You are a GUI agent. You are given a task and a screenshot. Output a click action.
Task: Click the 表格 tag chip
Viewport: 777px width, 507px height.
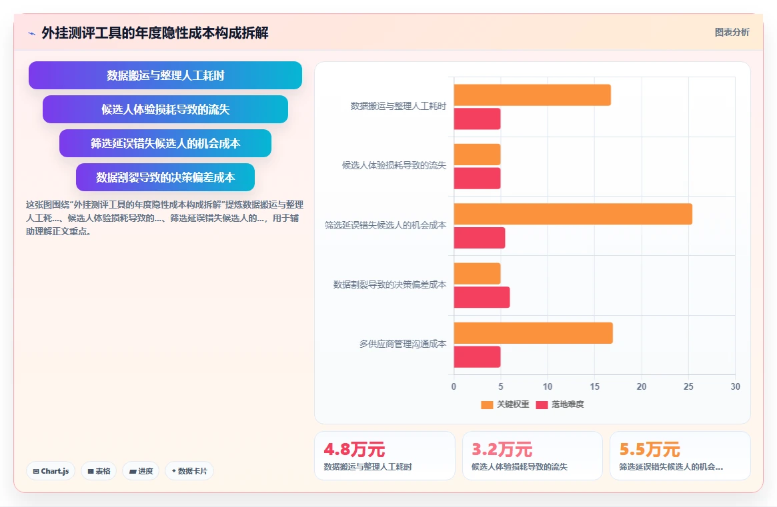pyautogui.click(x=99, y=471)
